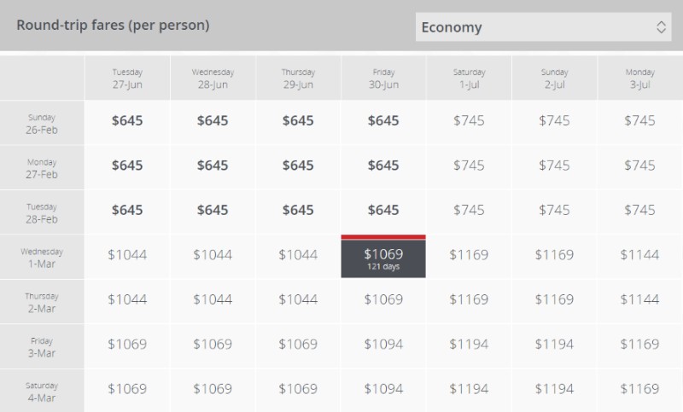683x412 pixels.
Task: Choose $1194 fare for 4-Mar and 2-Jul
Action: [554, 389]
